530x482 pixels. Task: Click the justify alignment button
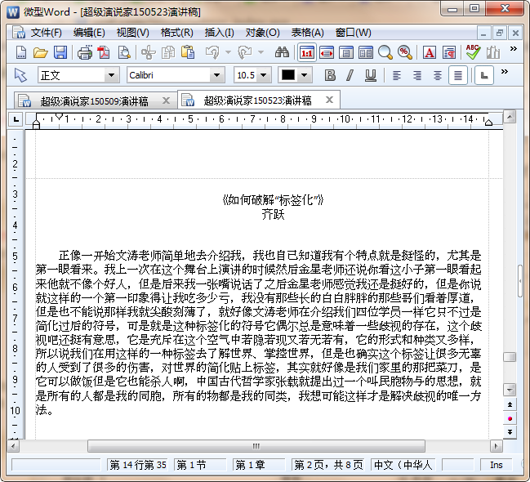[458, 75]
